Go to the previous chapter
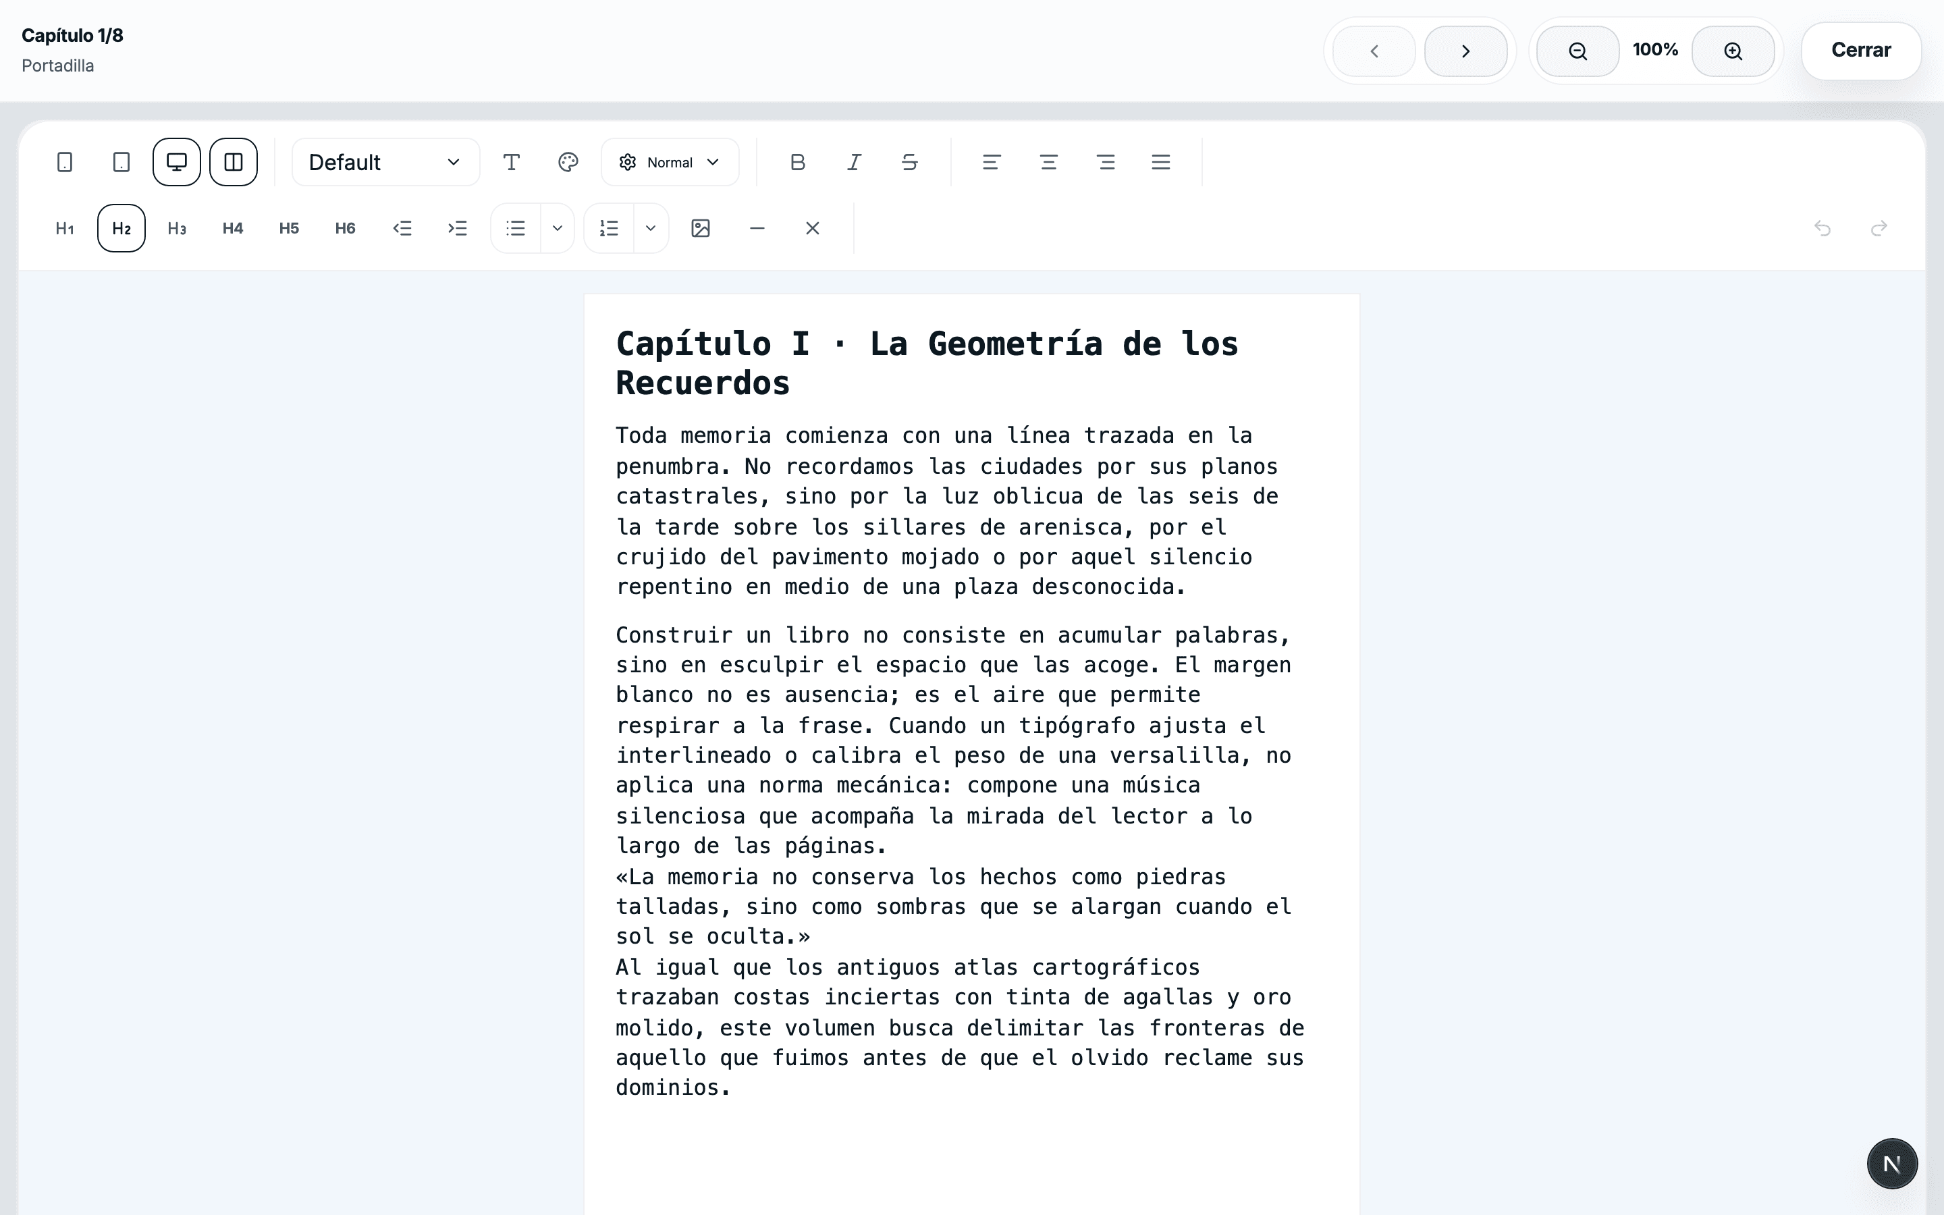Viewport: 1944px width, 1215px height. (x=1374, y=51)
